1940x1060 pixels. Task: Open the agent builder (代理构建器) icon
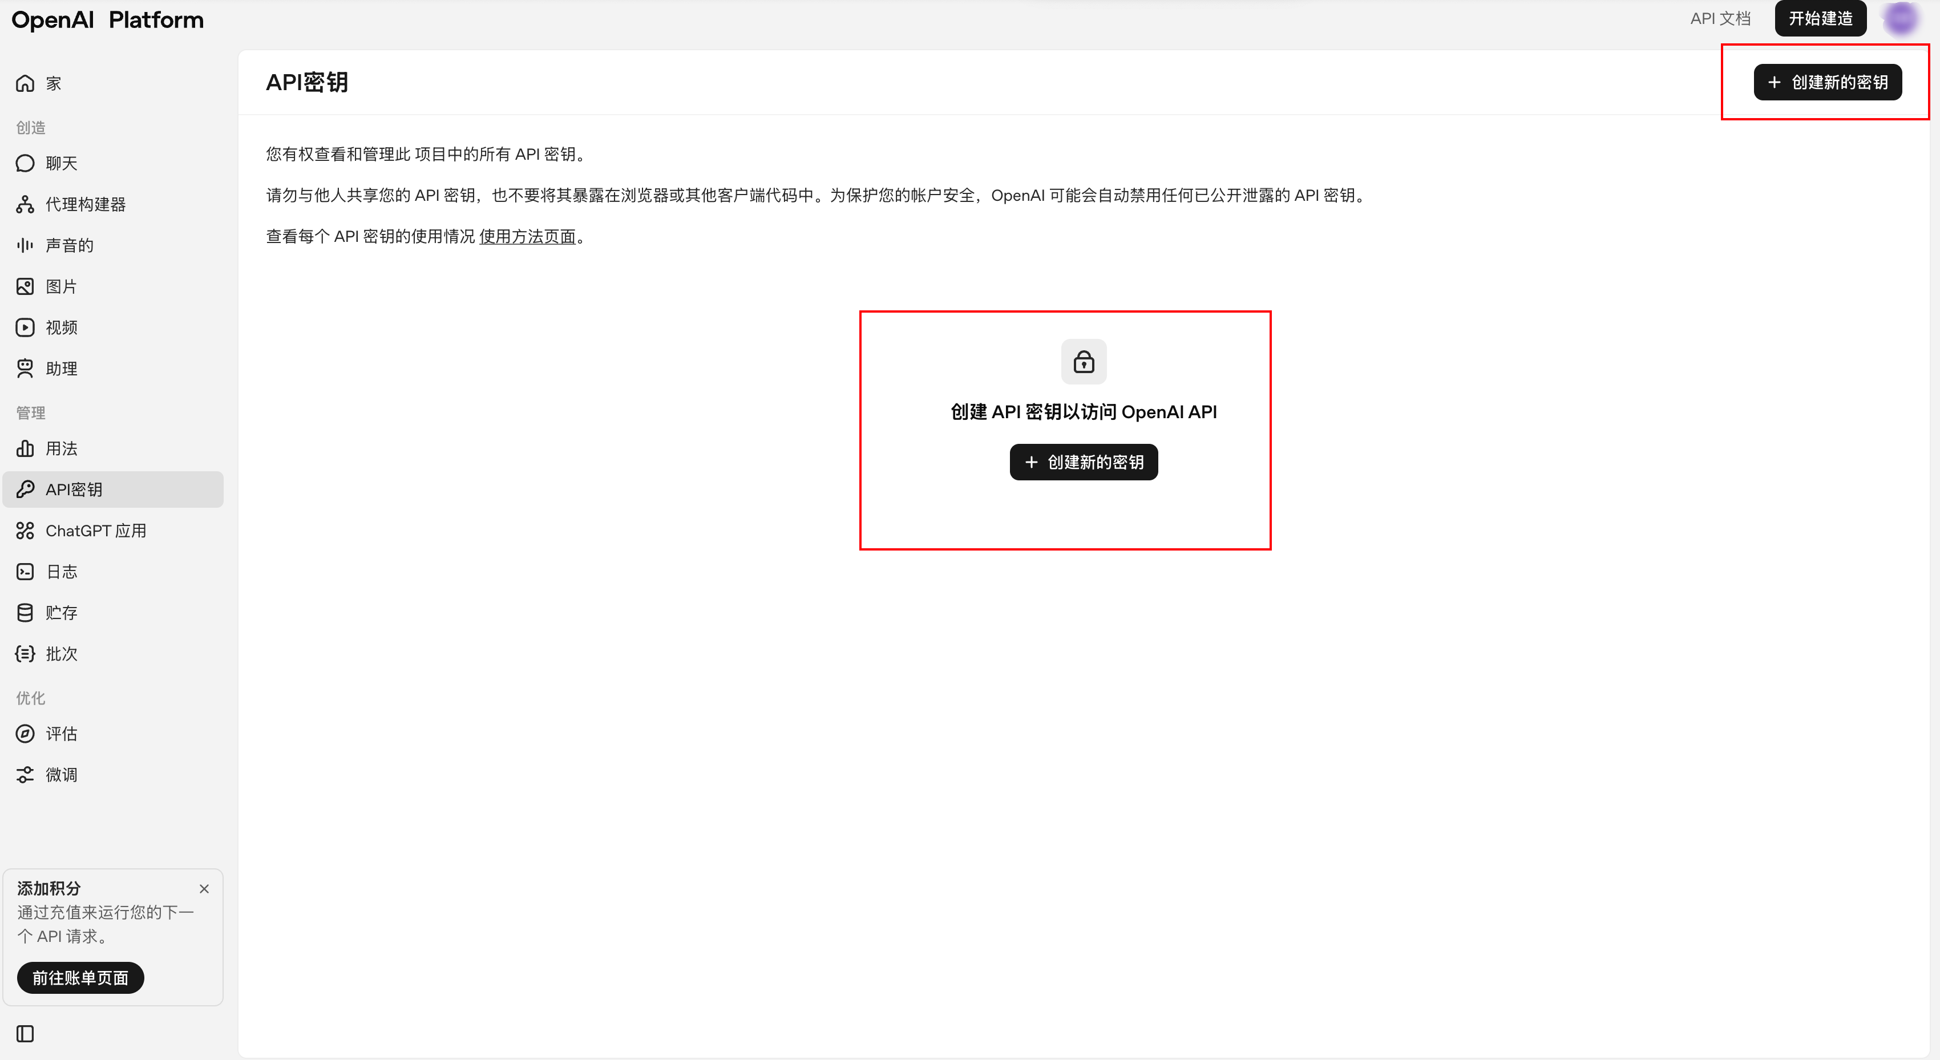25,204
